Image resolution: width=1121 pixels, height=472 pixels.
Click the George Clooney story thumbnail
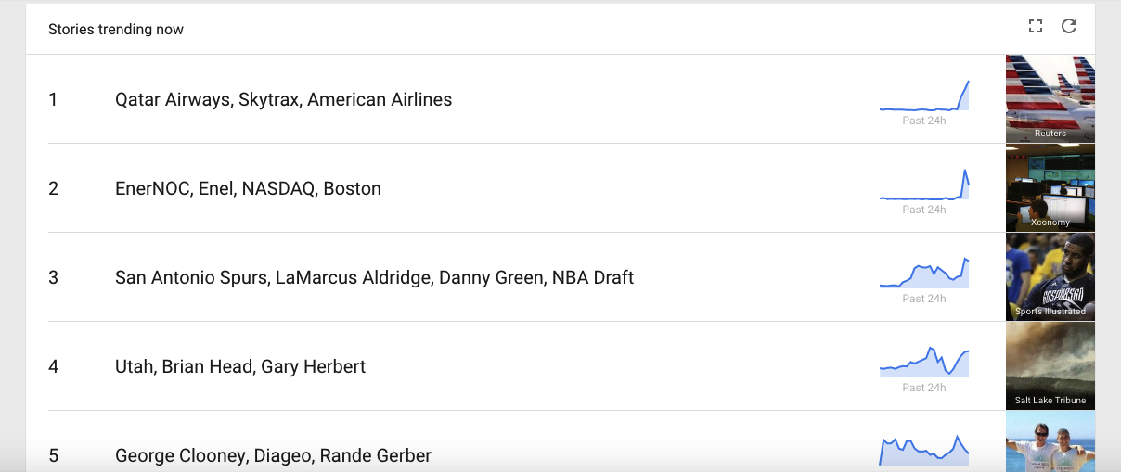(x=1050, y=441)
